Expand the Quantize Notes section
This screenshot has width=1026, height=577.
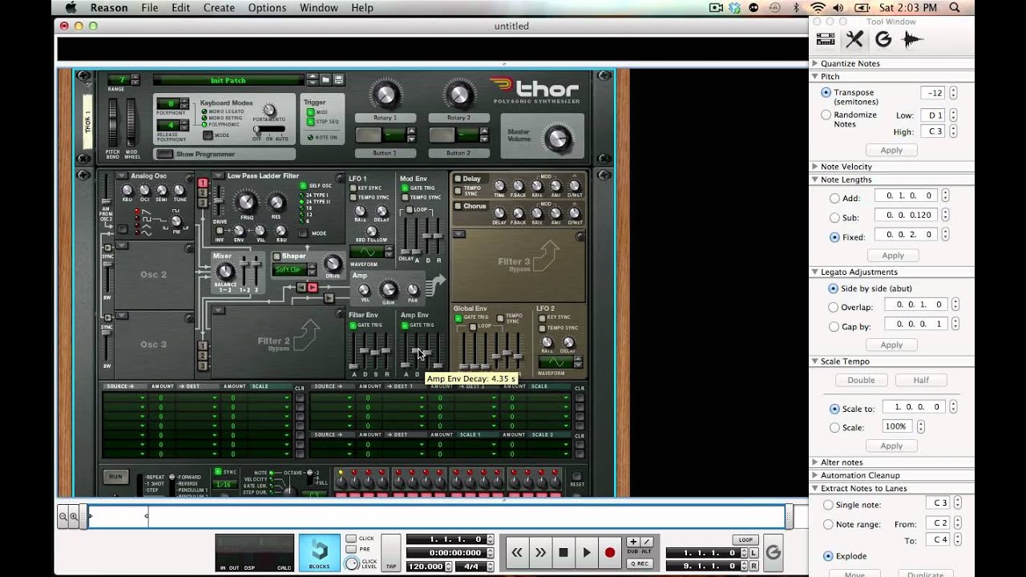click(x=815, y=63)
